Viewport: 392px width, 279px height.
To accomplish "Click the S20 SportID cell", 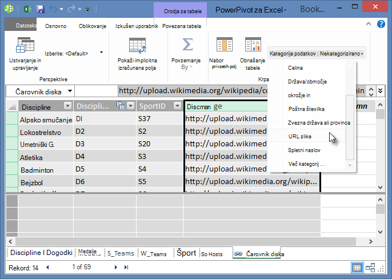I will click(160, 144).
